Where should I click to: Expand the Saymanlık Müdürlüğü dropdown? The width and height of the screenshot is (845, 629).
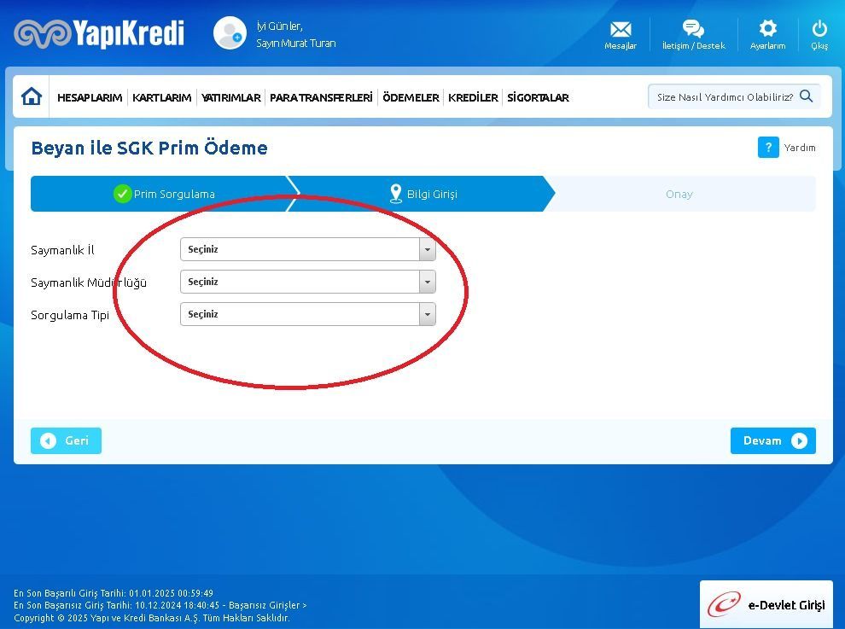[x=427, y=282]
